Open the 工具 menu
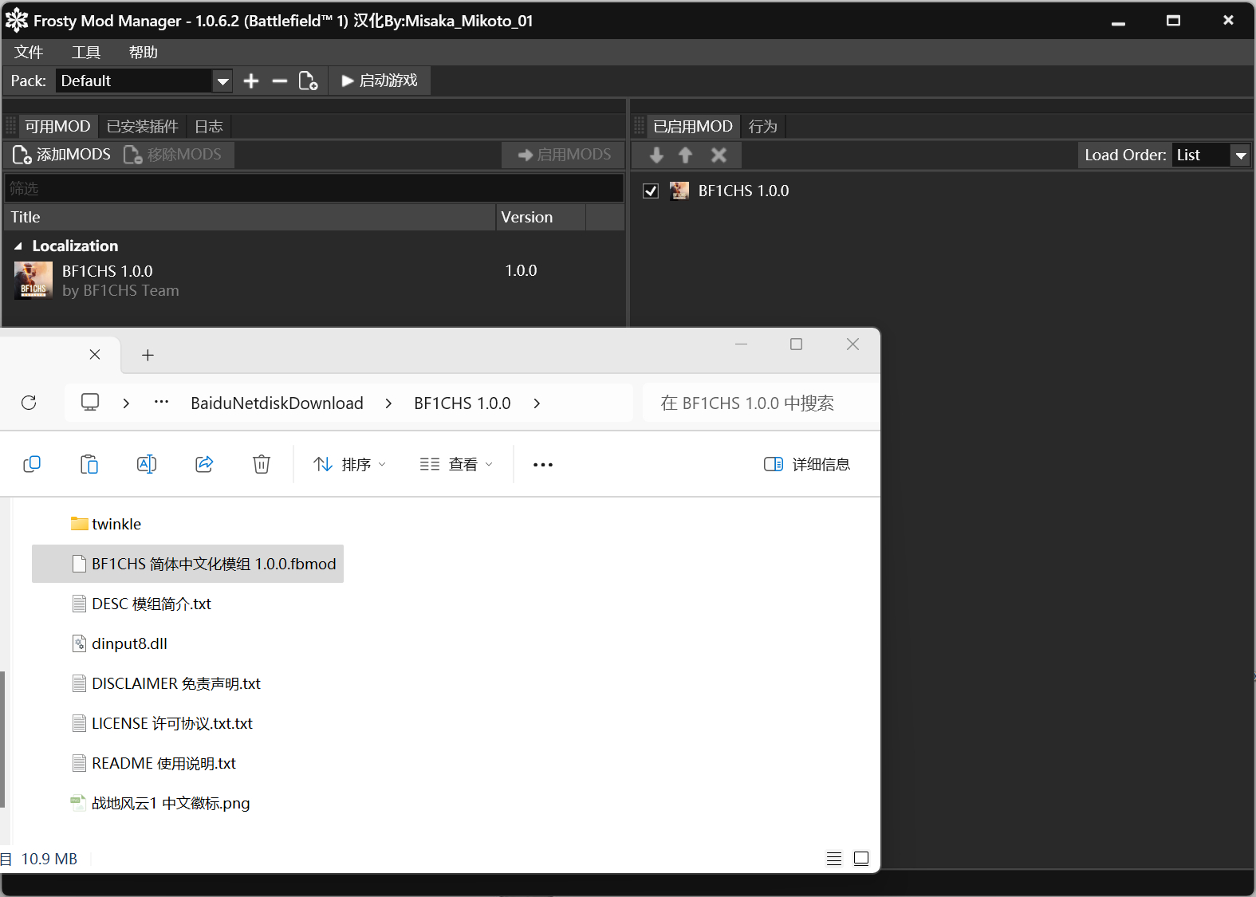Screen dimensions: 1256x897 [x=86, y=52]
